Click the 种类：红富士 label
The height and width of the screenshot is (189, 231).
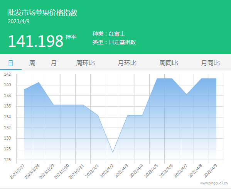pos(109,34)
